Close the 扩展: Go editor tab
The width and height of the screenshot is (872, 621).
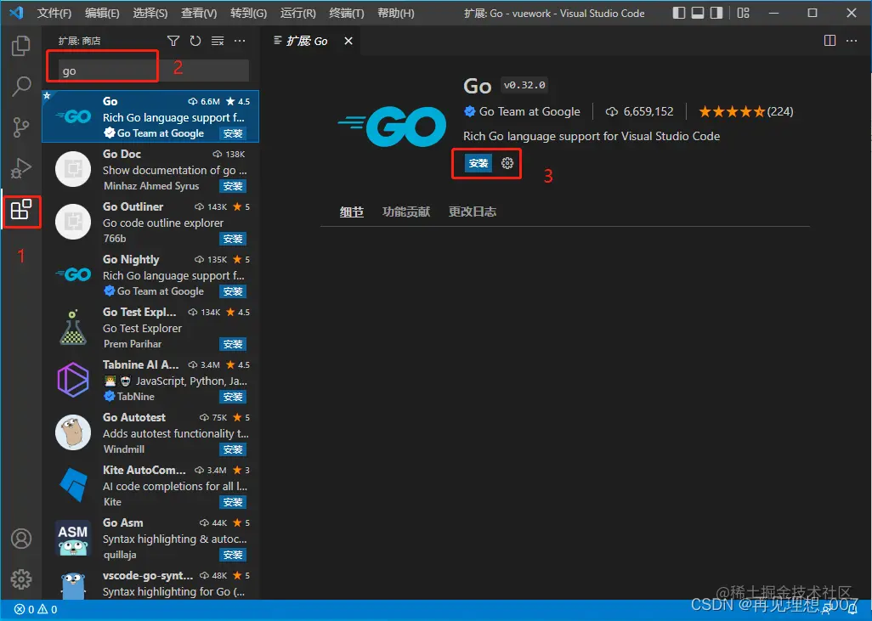348,41
